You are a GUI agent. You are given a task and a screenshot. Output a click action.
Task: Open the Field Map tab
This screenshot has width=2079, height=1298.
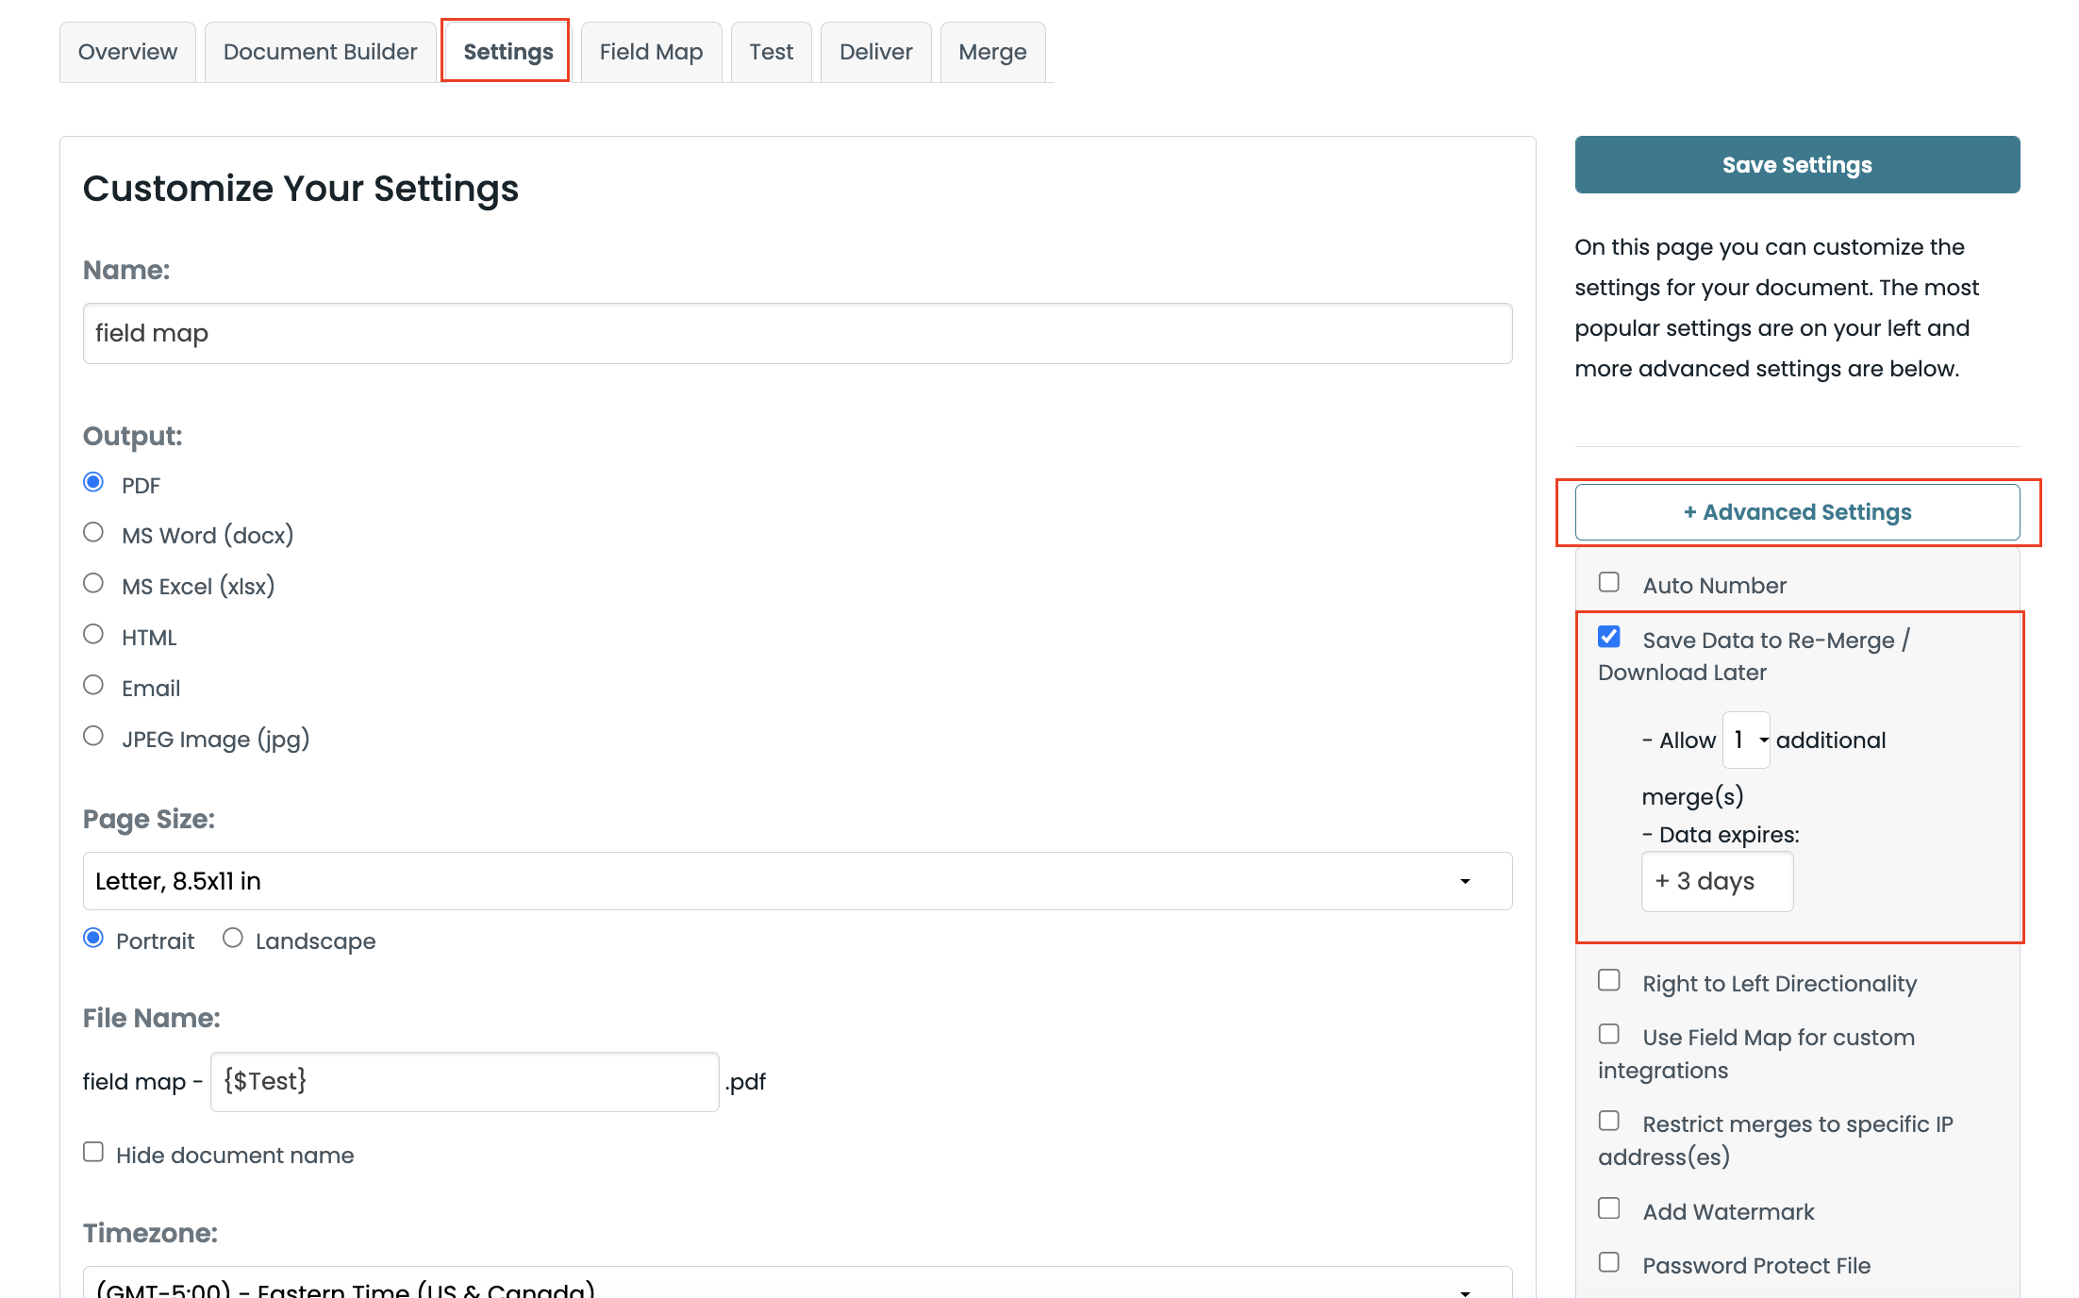651,52
